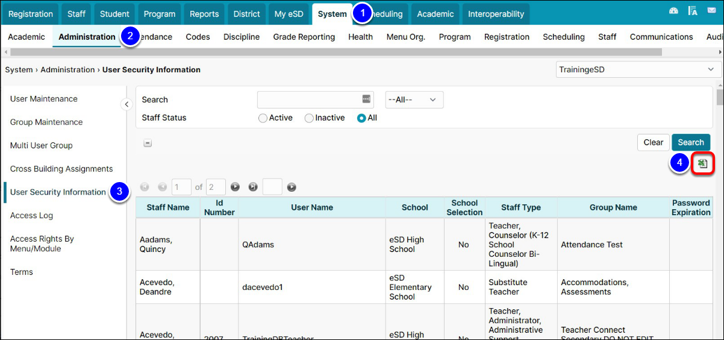The image size is (724, 340).
Task: Open the Discipline submenu item
Action: (242, 37)
